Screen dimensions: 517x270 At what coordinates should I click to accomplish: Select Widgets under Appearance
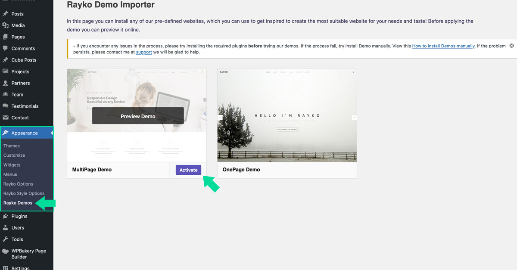click(12, 165)
